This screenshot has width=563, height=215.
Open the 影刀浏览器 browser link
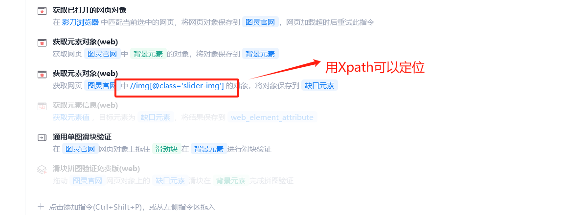(x=80, y=22)
